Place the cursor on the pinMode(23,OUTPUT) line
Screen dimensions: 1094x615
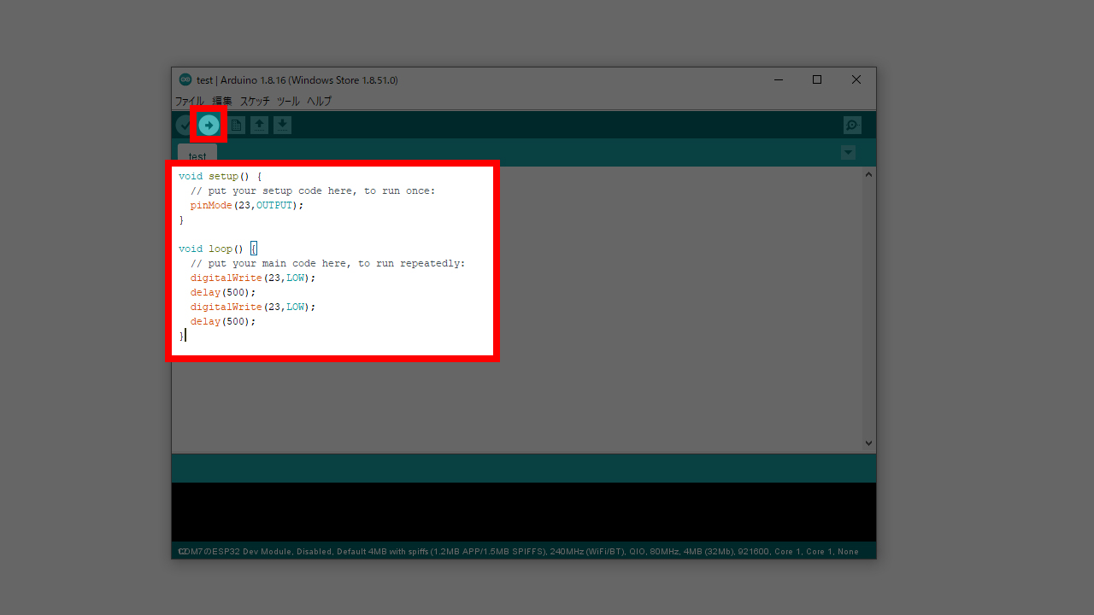pos(247,206)
